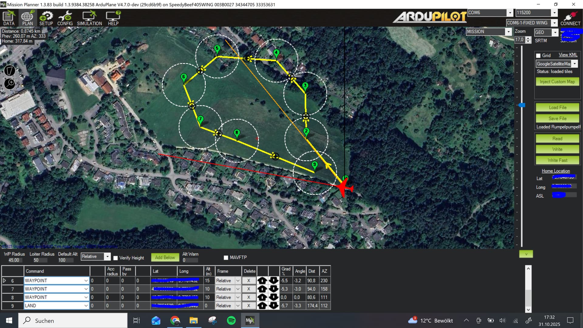Enable the MAVFTP checkbox
This screenshot has height=328, width=583.
pos(226,258)
